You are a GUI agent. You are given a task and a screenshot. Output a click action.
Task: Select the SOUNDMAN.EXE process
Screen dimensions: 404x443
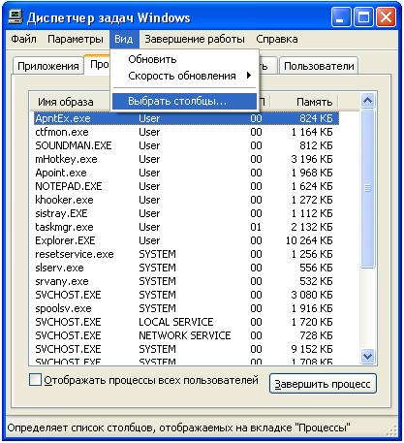(186, 145)
